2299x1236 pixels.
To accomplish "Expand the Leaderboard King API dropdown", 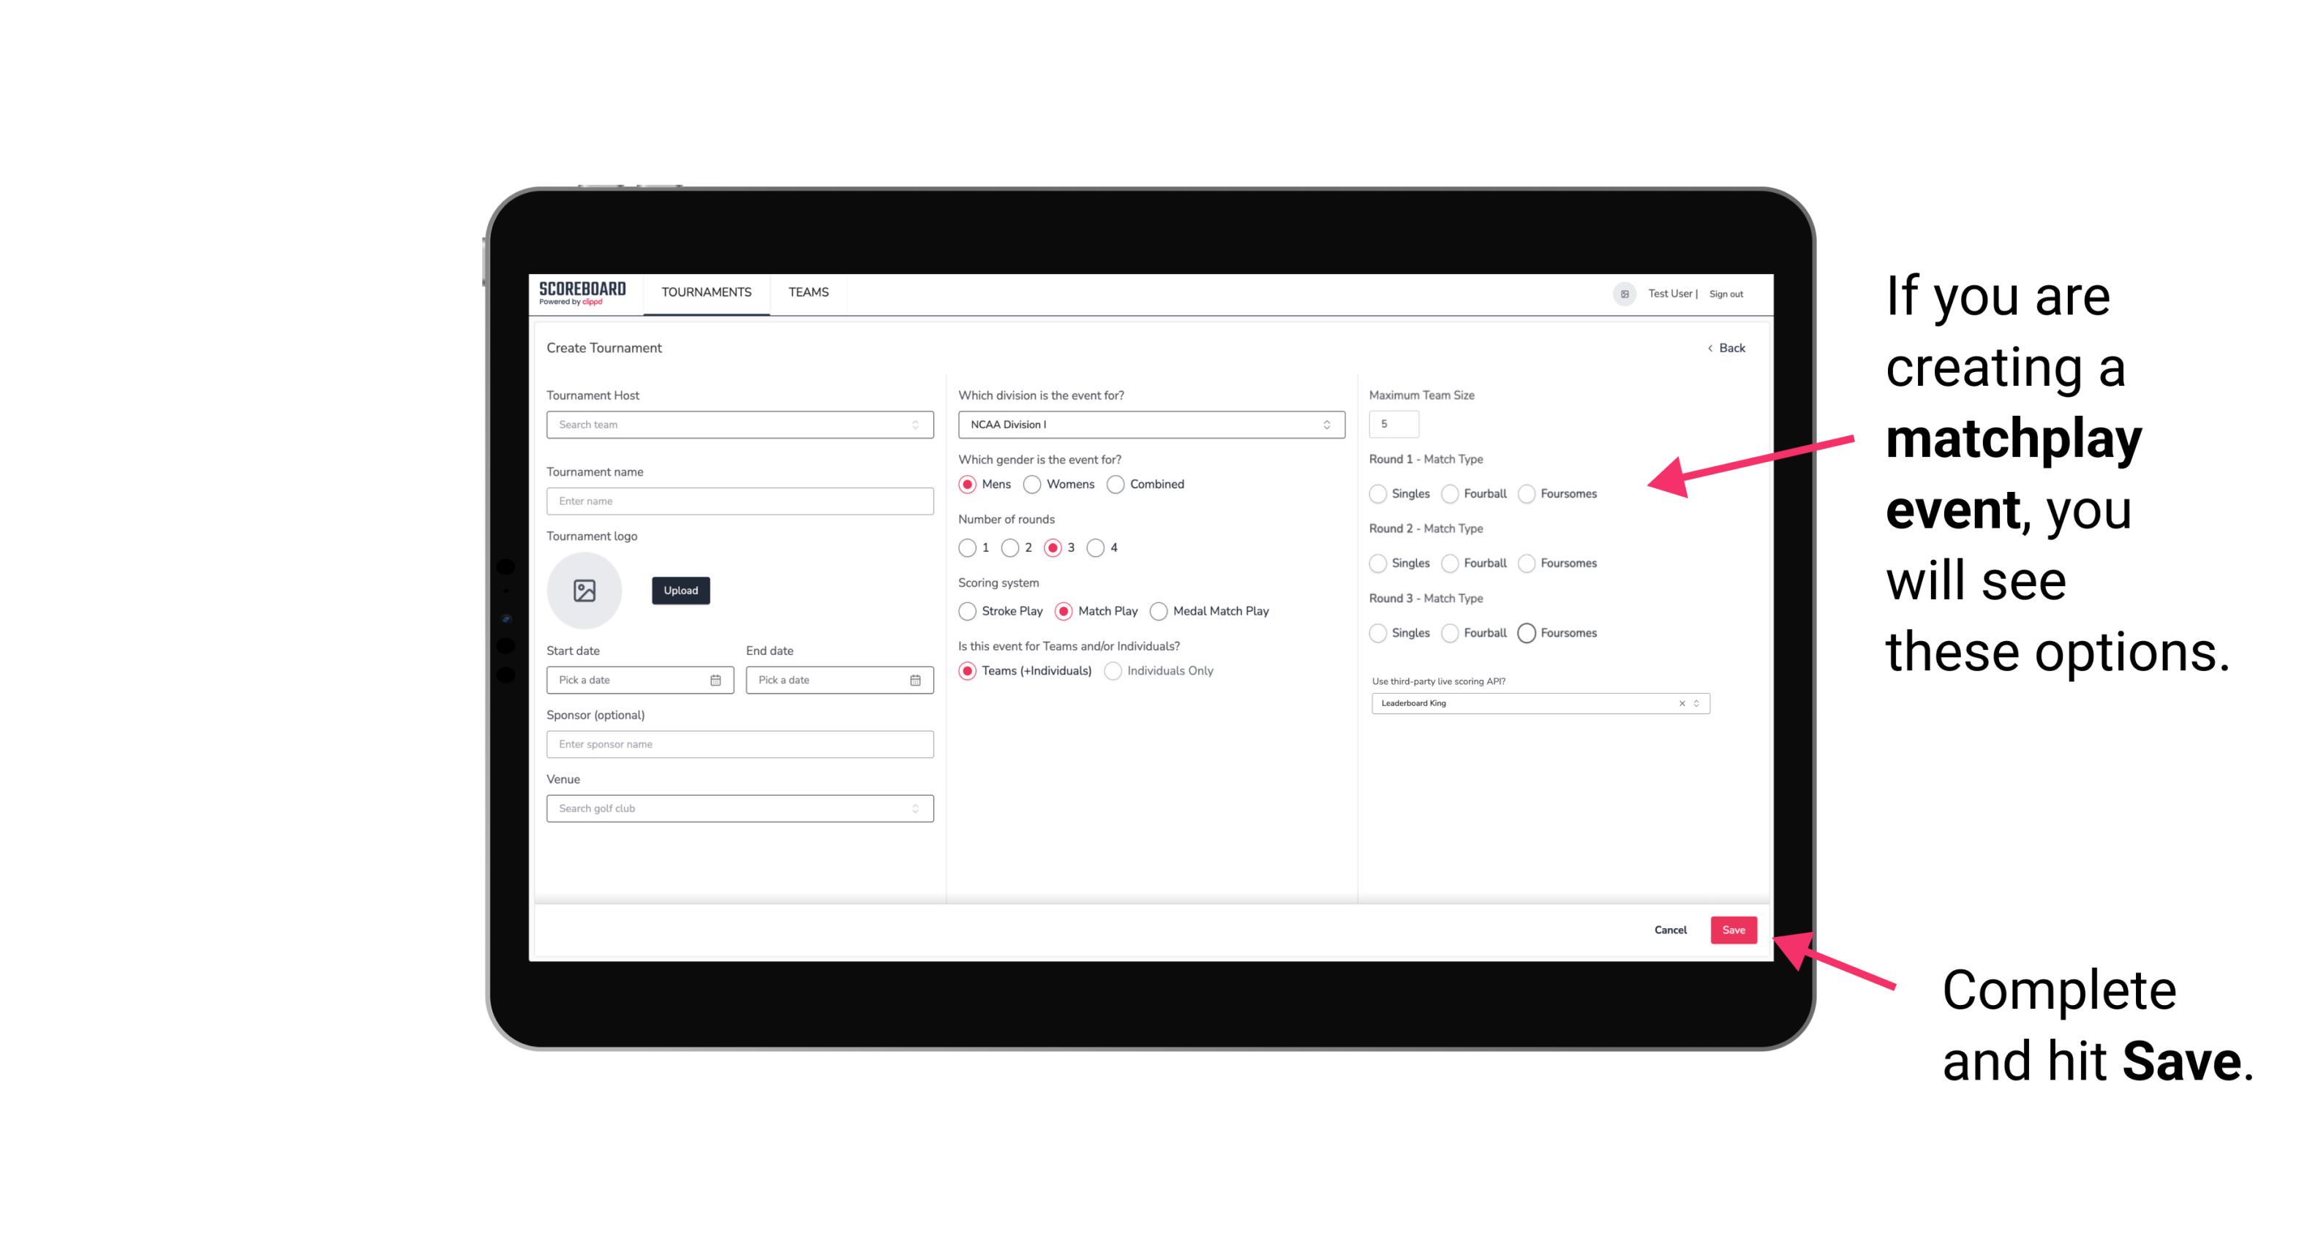I will 1695,703.
